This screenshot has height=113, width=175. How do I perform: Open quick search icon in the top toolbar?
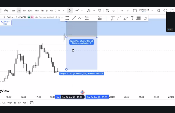(x=159, y=11)
